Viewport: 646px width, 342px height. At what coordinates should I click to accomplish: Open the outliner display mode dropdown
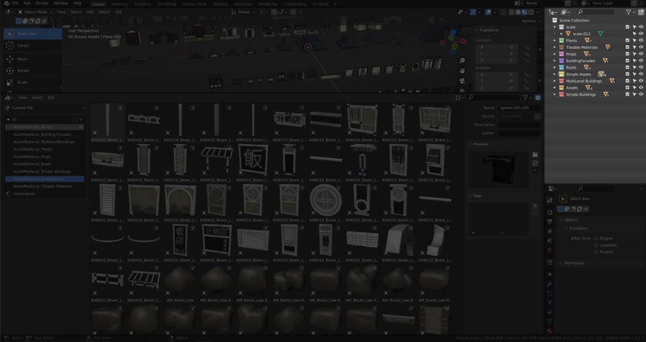[x=553, y=12]
